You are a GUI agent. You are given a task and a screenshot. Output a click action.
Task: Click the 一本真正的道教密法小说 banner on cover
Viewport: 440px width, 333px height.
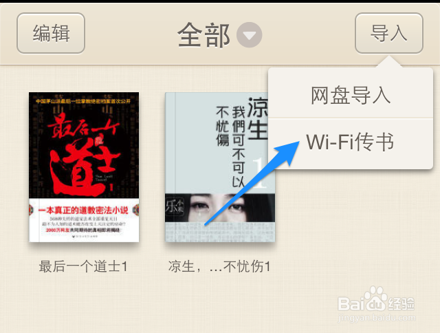(x=83, y=210)
